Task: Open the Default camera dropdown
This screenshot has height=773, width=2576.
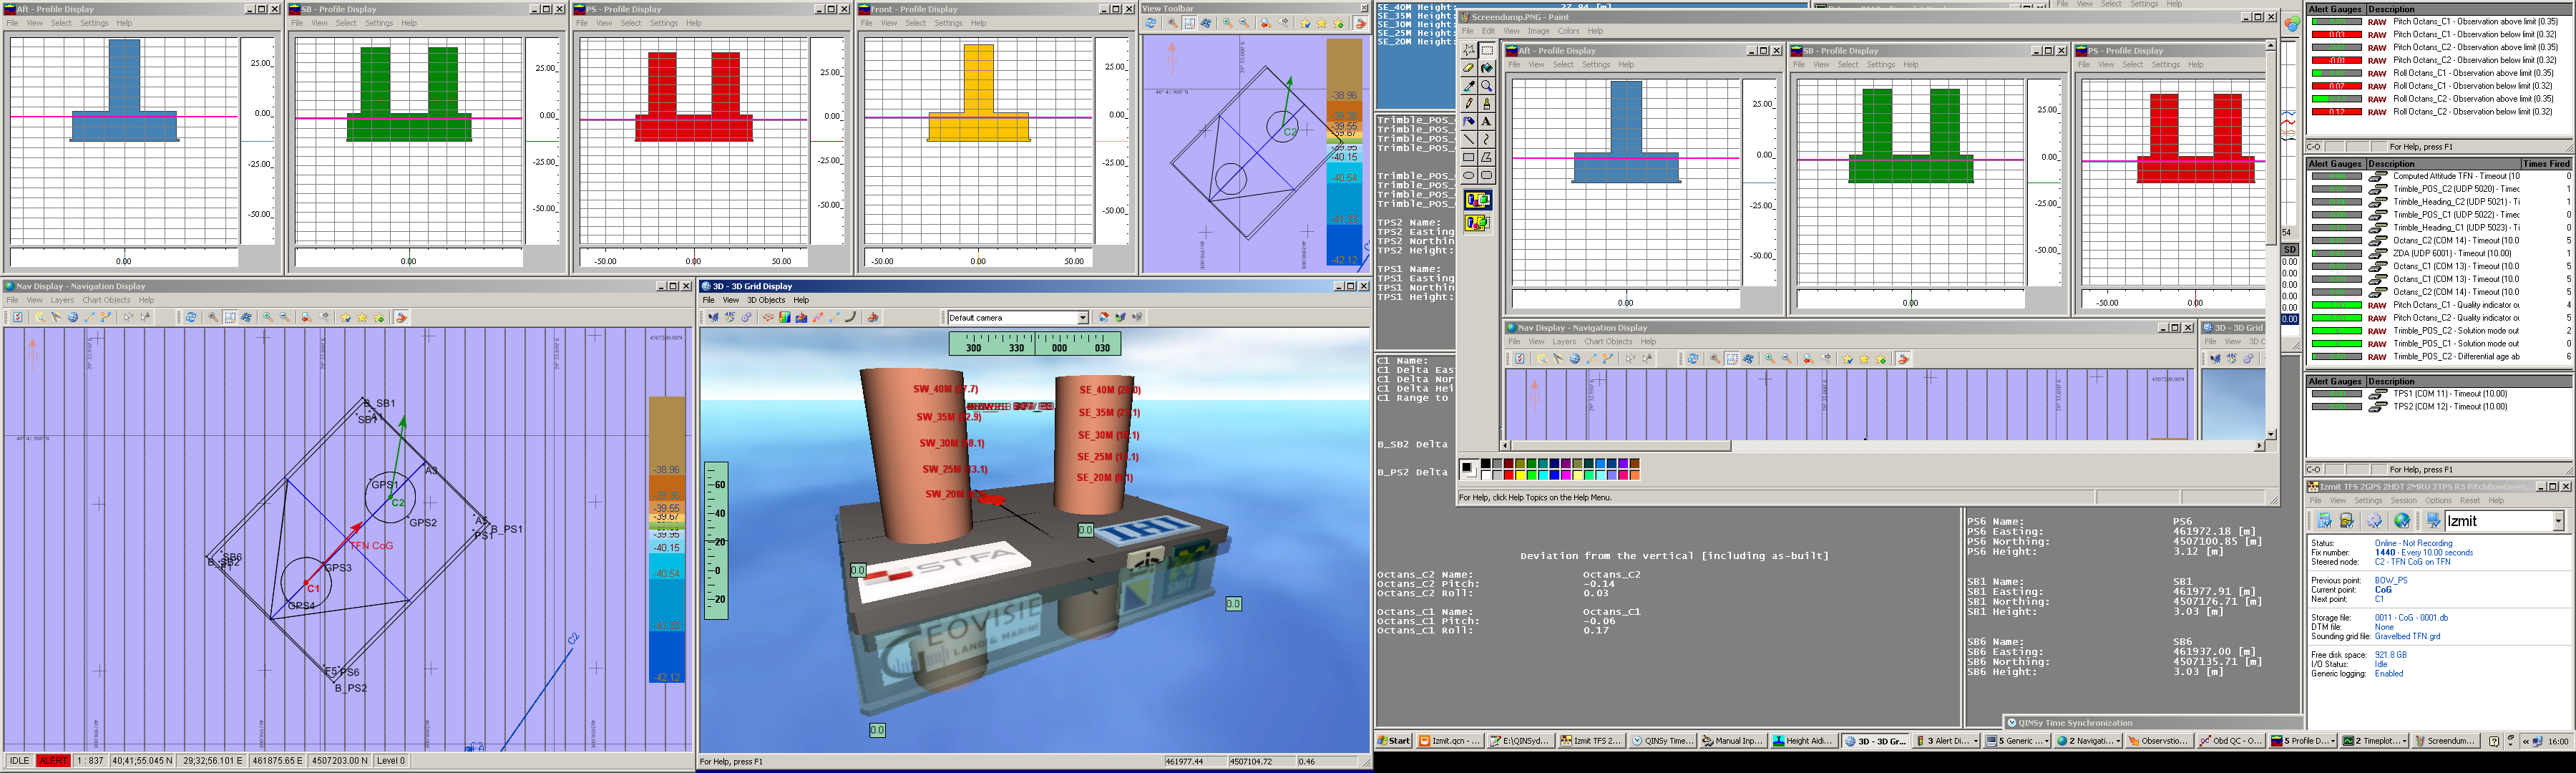Action: [x=1082, y=318]
